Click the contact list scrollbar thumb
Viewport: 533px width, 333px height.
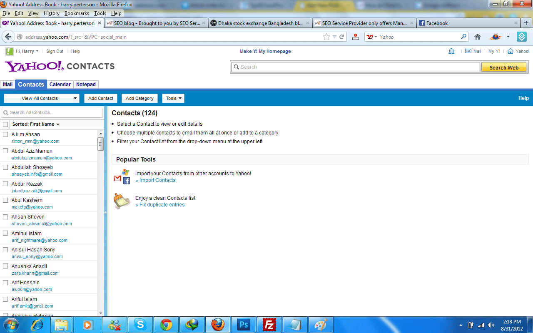100,144
